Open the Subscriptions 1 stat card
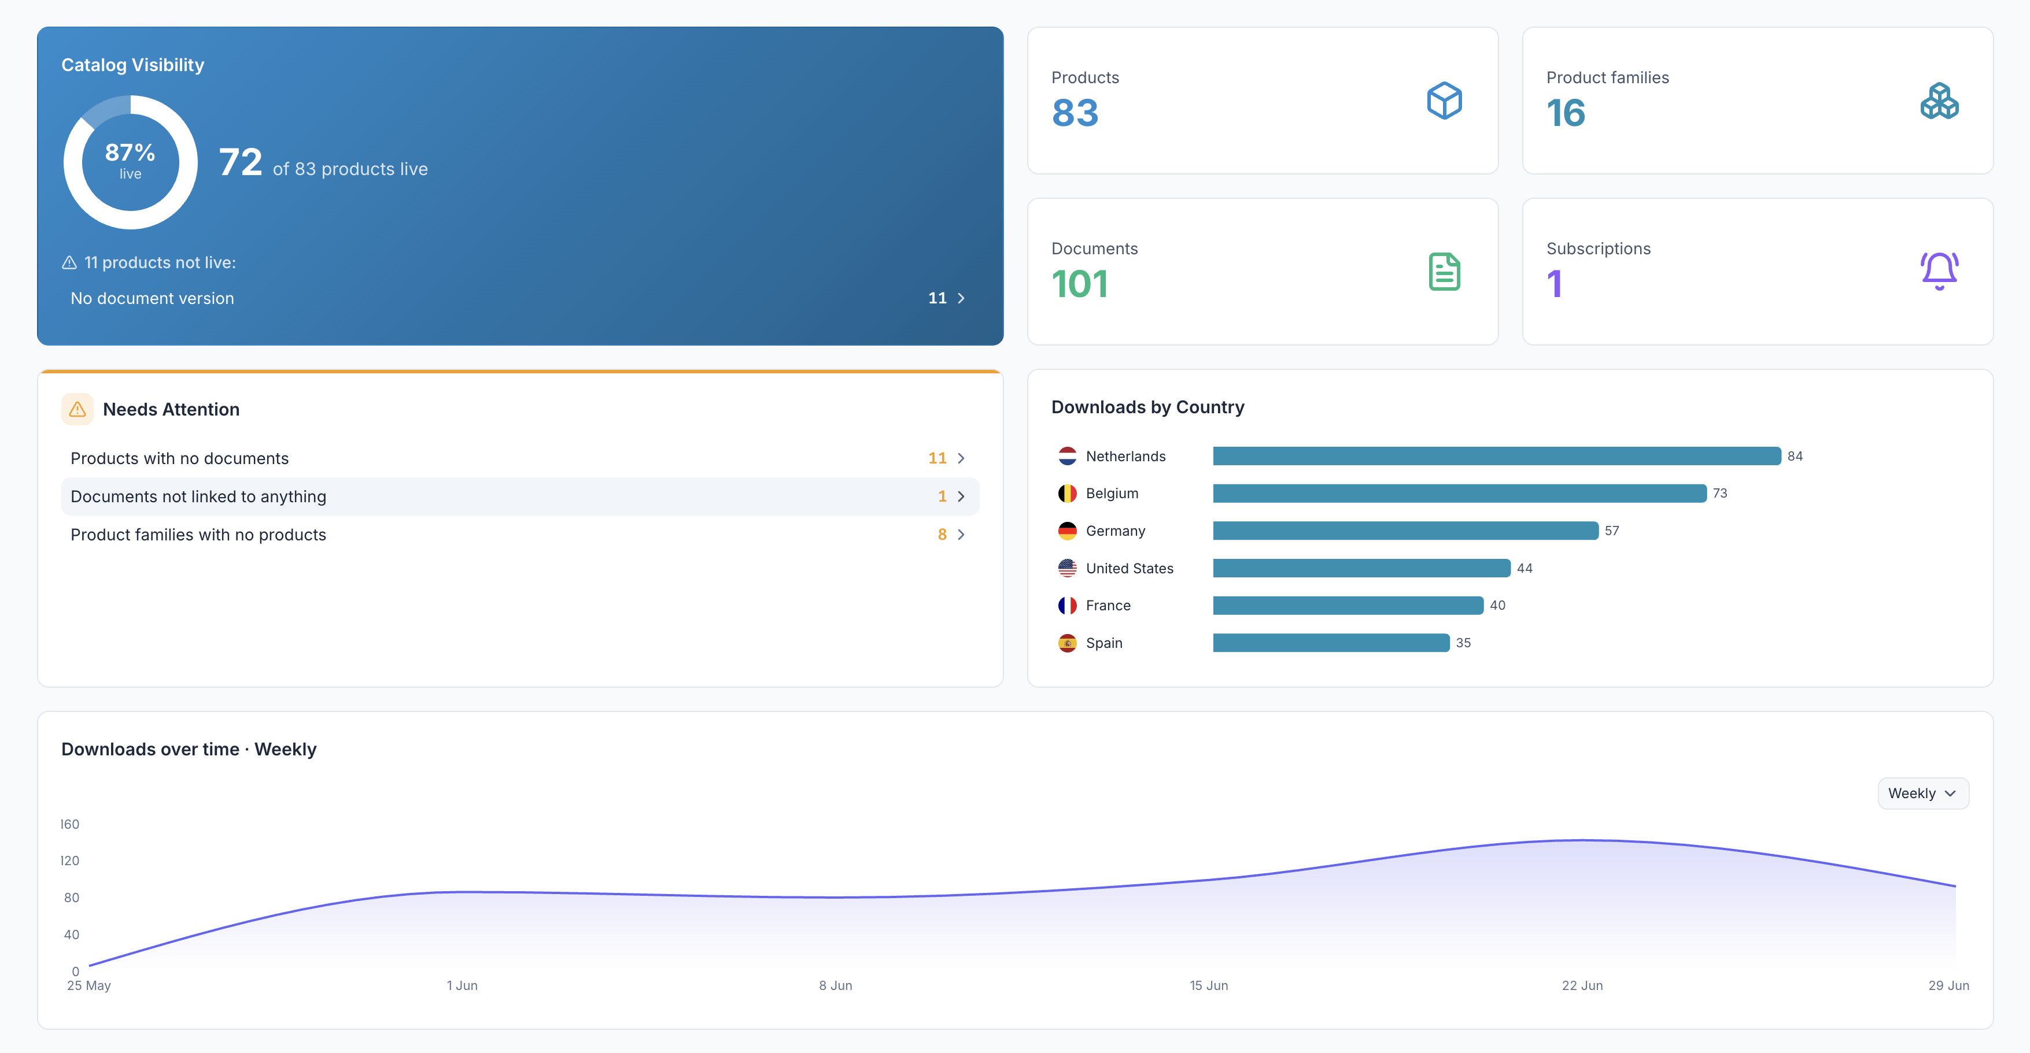This screenshot has height=1053, width=2030. [1758, 272]
